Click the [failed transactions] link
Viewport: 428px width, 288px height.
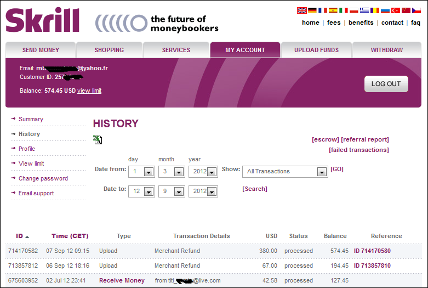[358, 150]
